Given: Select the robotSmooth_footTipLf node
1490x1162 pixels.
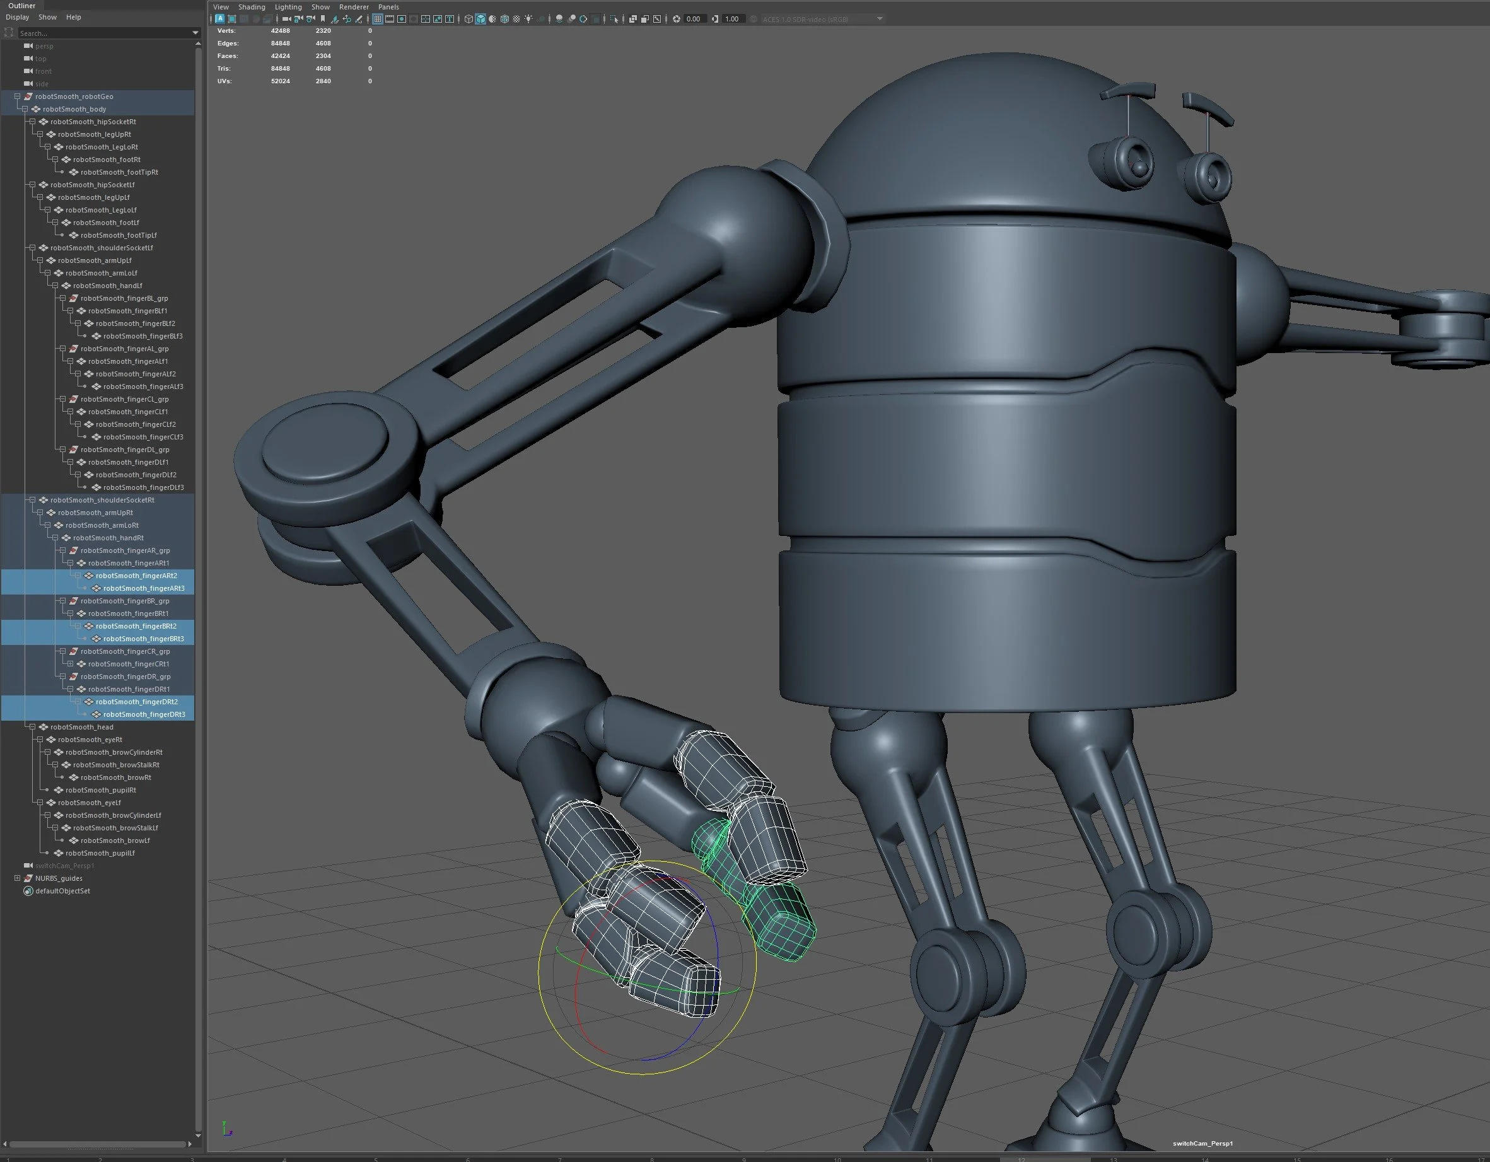Looking at the screenshot, I should pyautogui.click(x=118, y=235).
